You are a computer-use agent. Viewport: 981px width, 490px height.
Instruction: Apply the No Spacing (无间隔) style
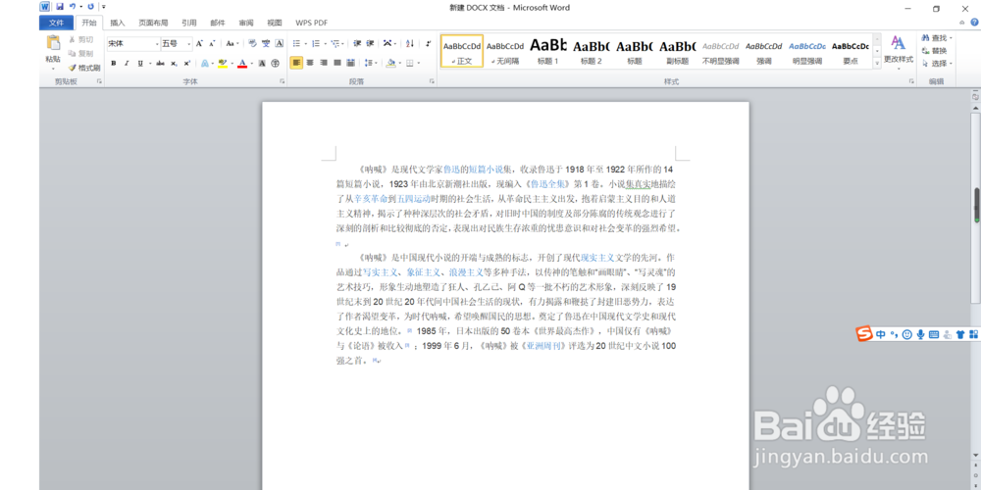point(505,51)
